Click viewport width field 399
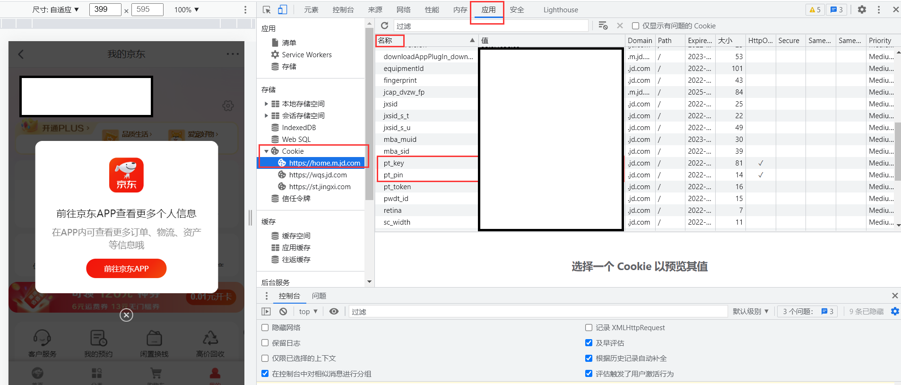The width and height of the screenshot is (901, 385). (x=105, y=9)
